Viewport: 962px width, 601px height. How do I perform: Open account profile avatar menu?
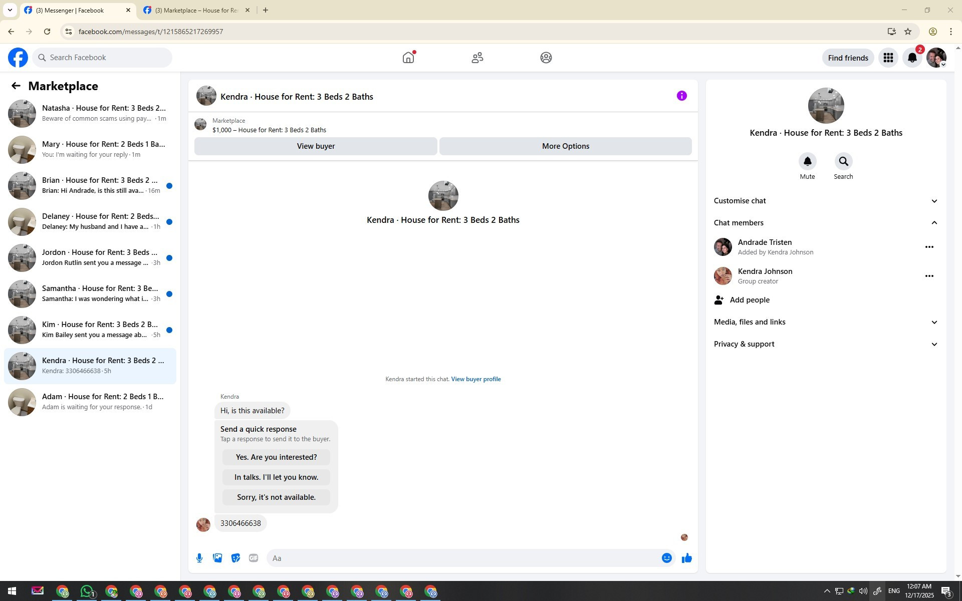click(936, 58)
